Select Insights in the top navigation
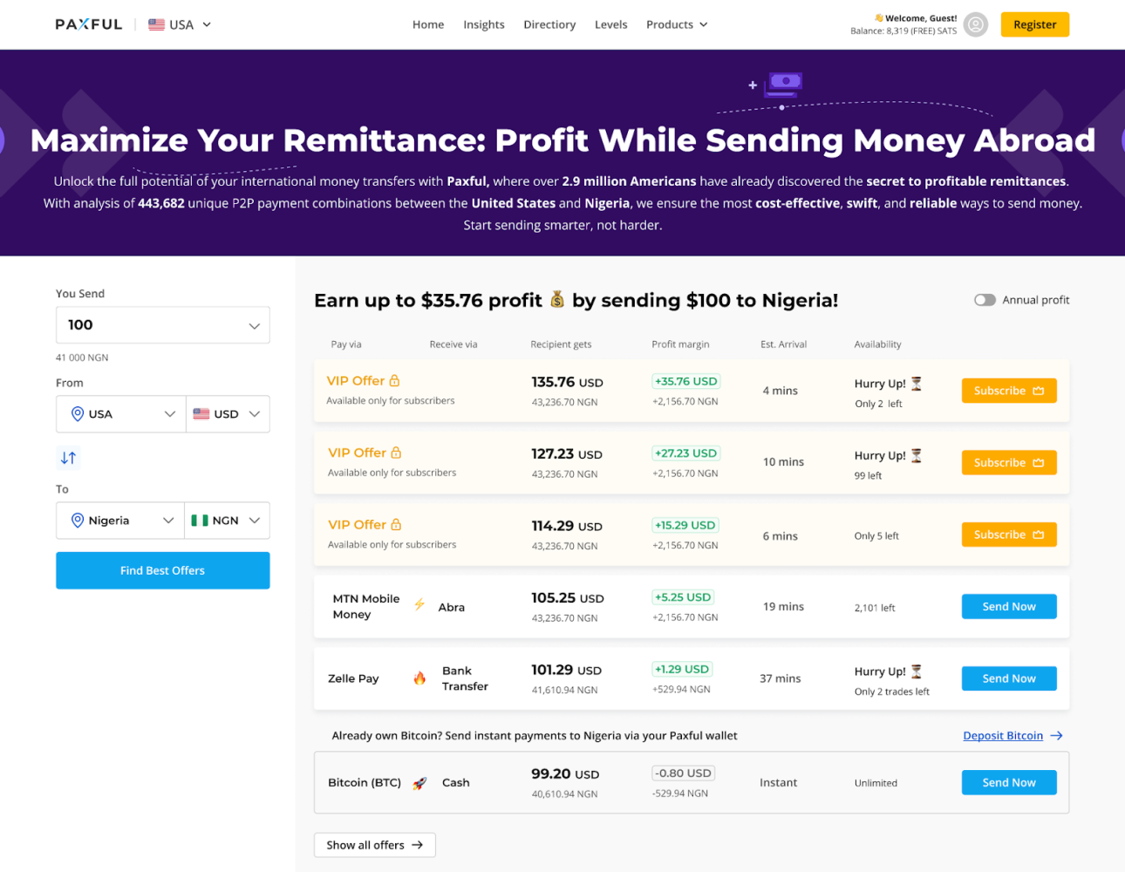Screen dimensions: 1125x872 coord(483,24)
